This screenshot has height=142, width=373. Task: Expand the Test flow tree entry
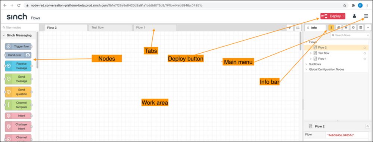tap(311, 53)
